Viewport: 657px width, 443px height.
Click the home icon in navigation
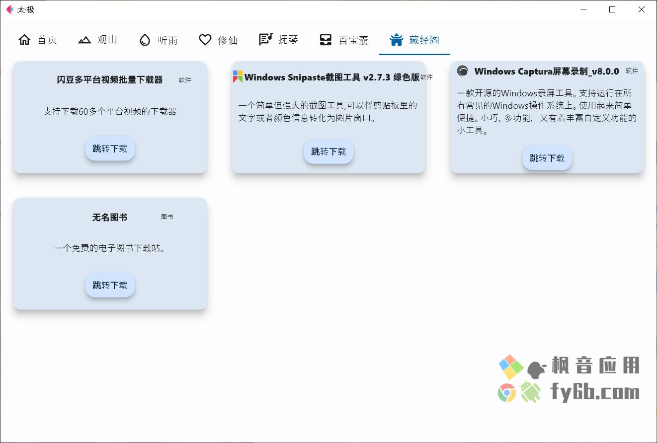pos(24,40)
